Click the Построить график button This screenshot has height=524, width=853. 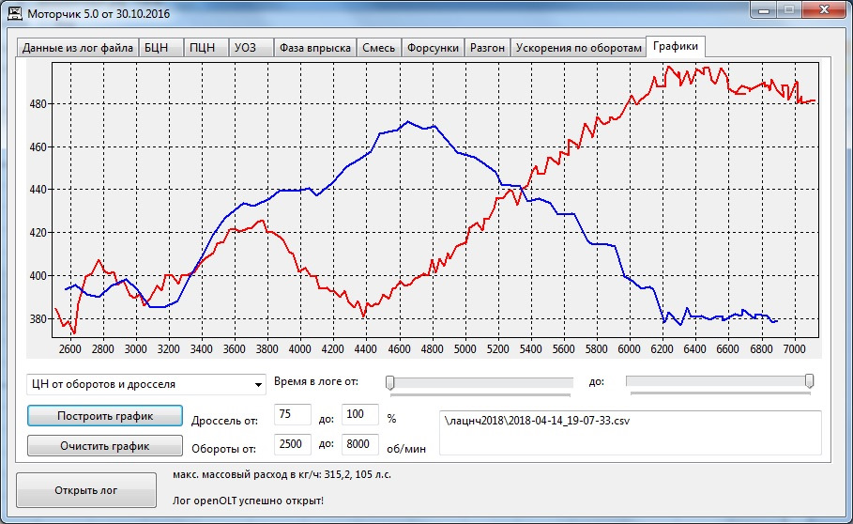click(105, 416)
